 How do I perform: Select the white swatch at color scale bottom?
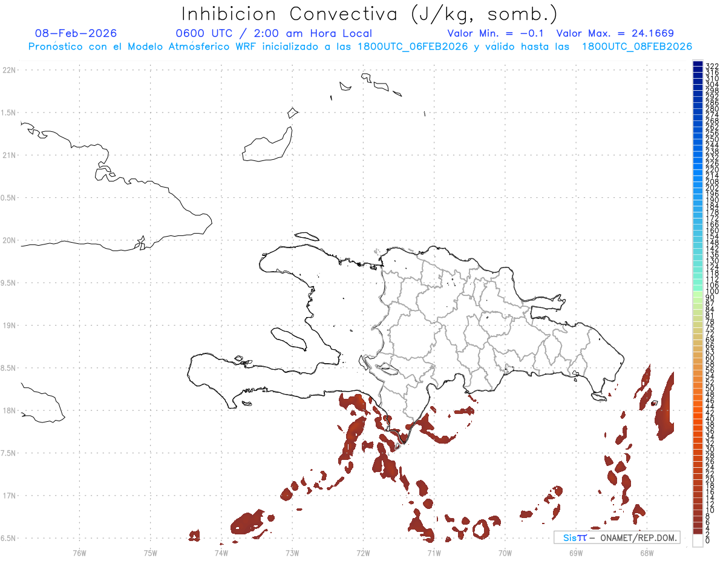pos(698,540)
